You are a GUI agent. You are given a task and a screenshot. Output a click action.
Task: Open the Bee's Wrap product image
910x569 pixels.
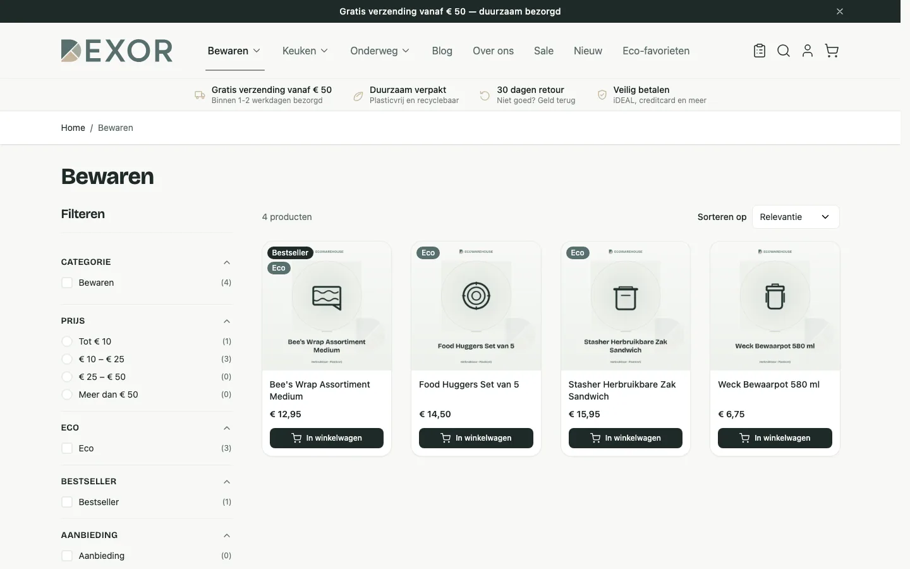[327, 306]
